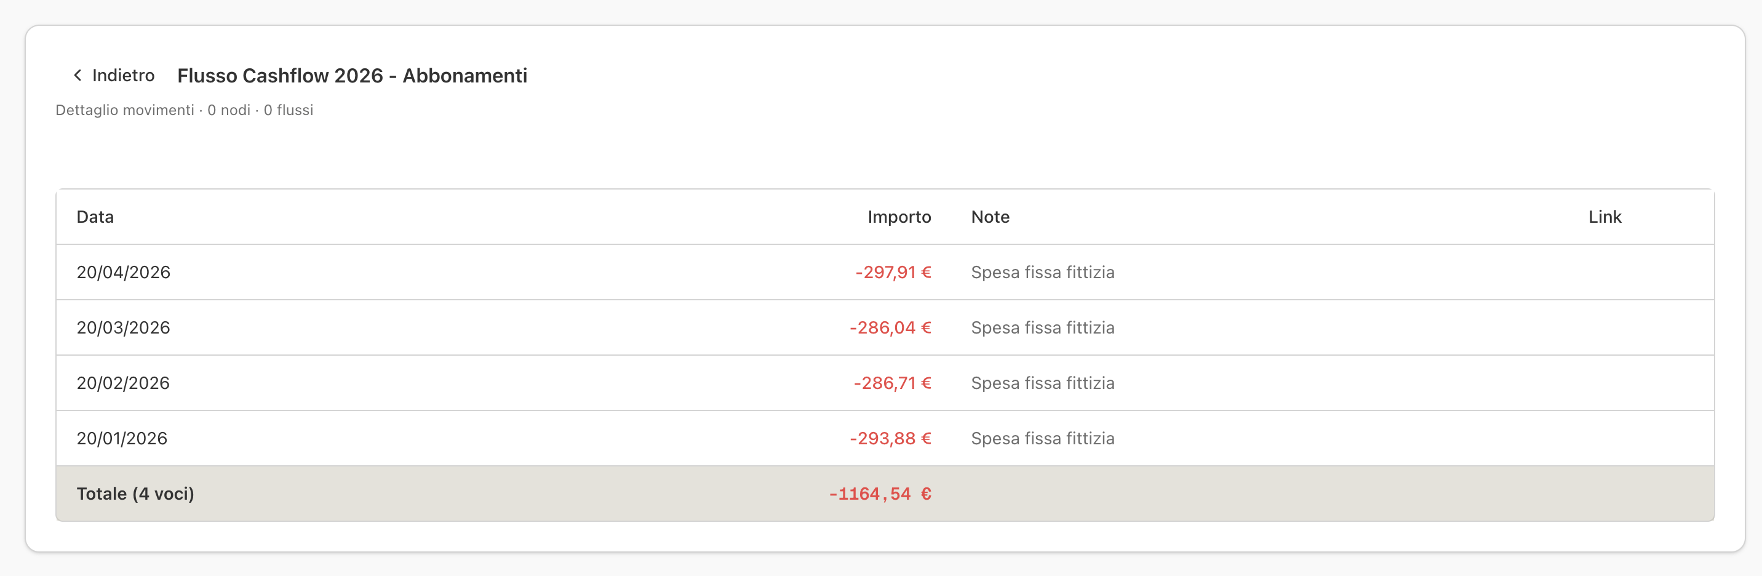
Task: Click the -293,88 € amount
Action: (890, 439)
